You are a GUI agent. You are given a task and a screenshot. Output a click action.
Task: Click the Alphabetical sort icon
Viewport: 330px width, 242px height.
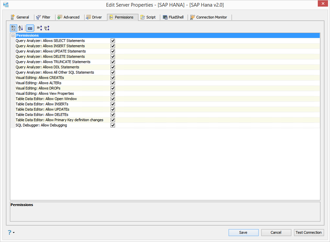point(21,28)
